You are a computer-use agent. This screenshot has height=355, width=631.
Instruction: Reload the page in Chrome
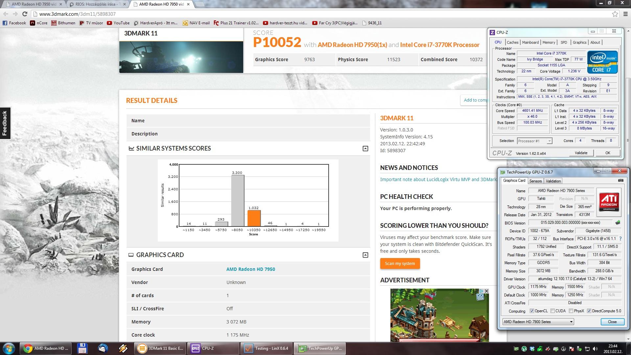[x=25, y=14]
